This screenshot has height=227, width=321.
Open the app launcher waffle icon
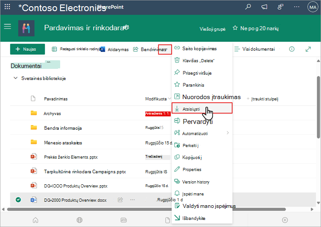(7, 7)
